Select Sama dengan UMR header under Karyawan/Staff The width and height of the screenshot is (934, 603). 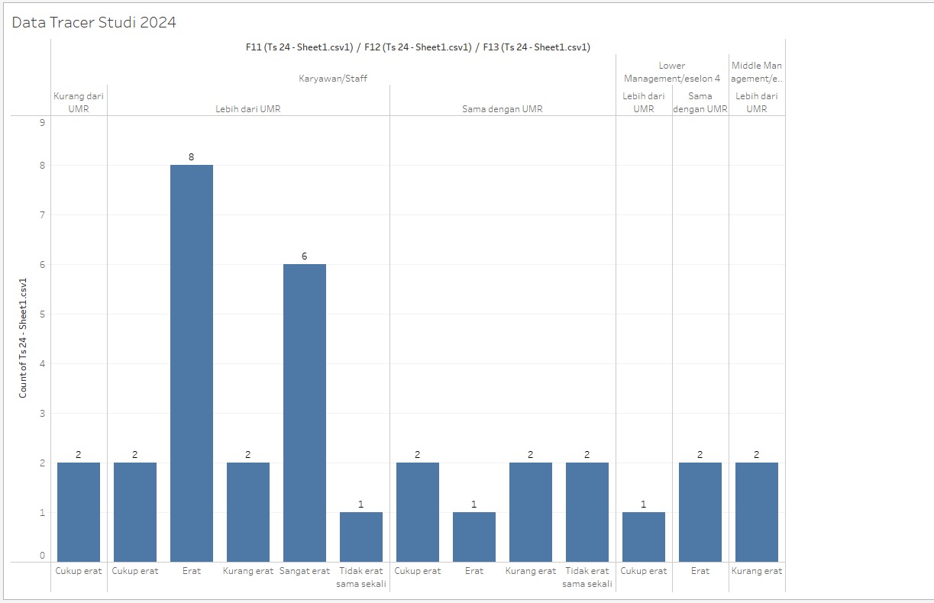point(503,109)
